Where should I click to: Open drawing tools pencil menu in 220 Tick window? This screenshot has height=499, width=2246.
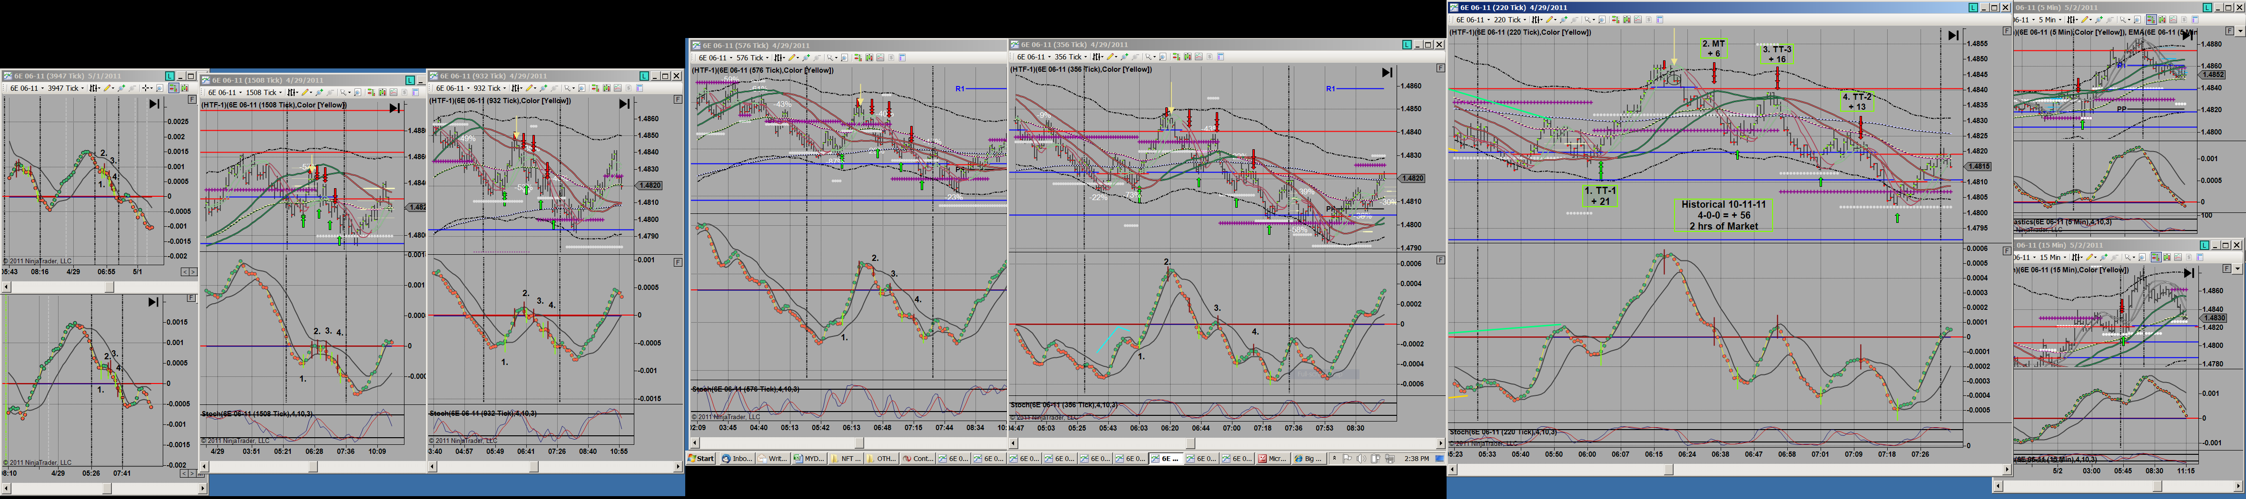pyautogui.click(x=1551, y=19)
